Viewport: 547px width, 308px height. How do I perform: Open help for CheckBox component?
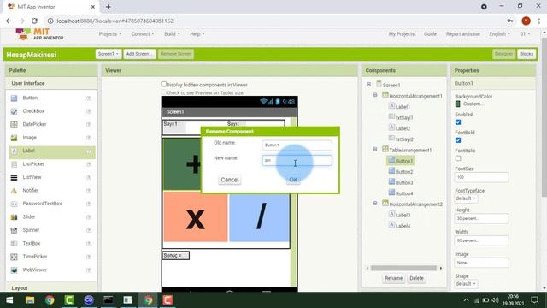[89, 111]
